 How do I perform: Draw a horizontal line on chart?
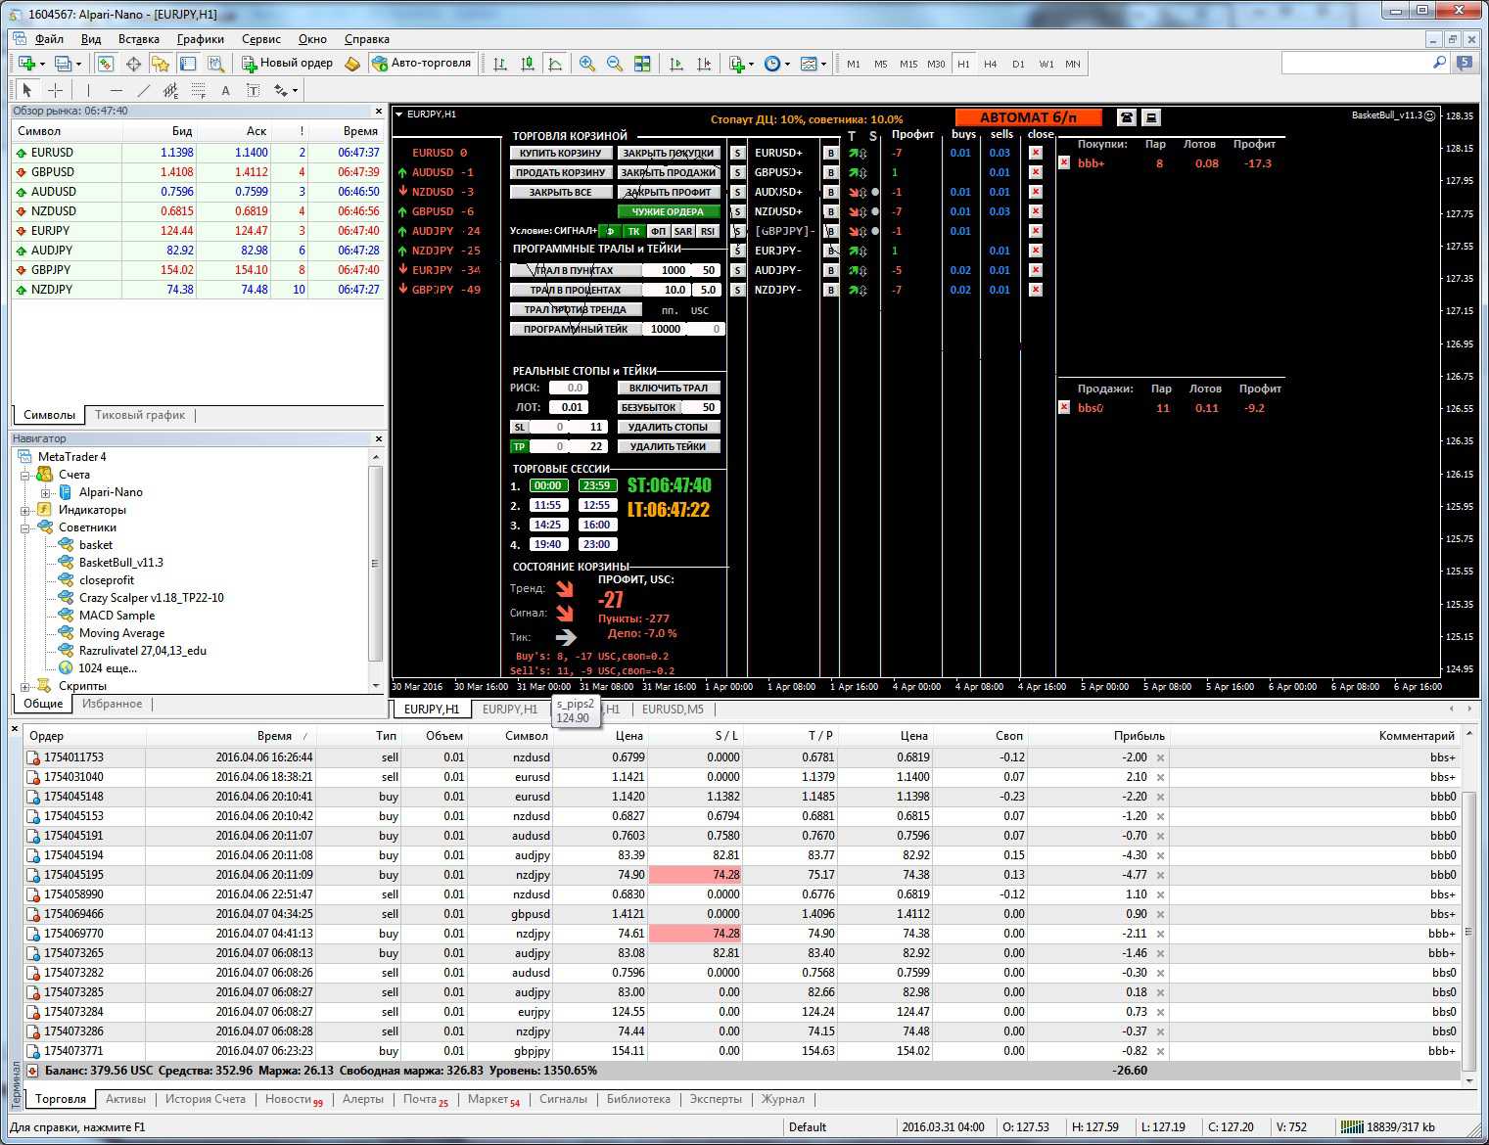(x=116, y=90)
